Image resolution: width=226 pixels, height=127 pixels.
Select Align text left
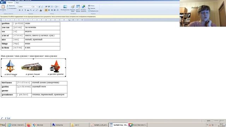(x=46, y=10)
